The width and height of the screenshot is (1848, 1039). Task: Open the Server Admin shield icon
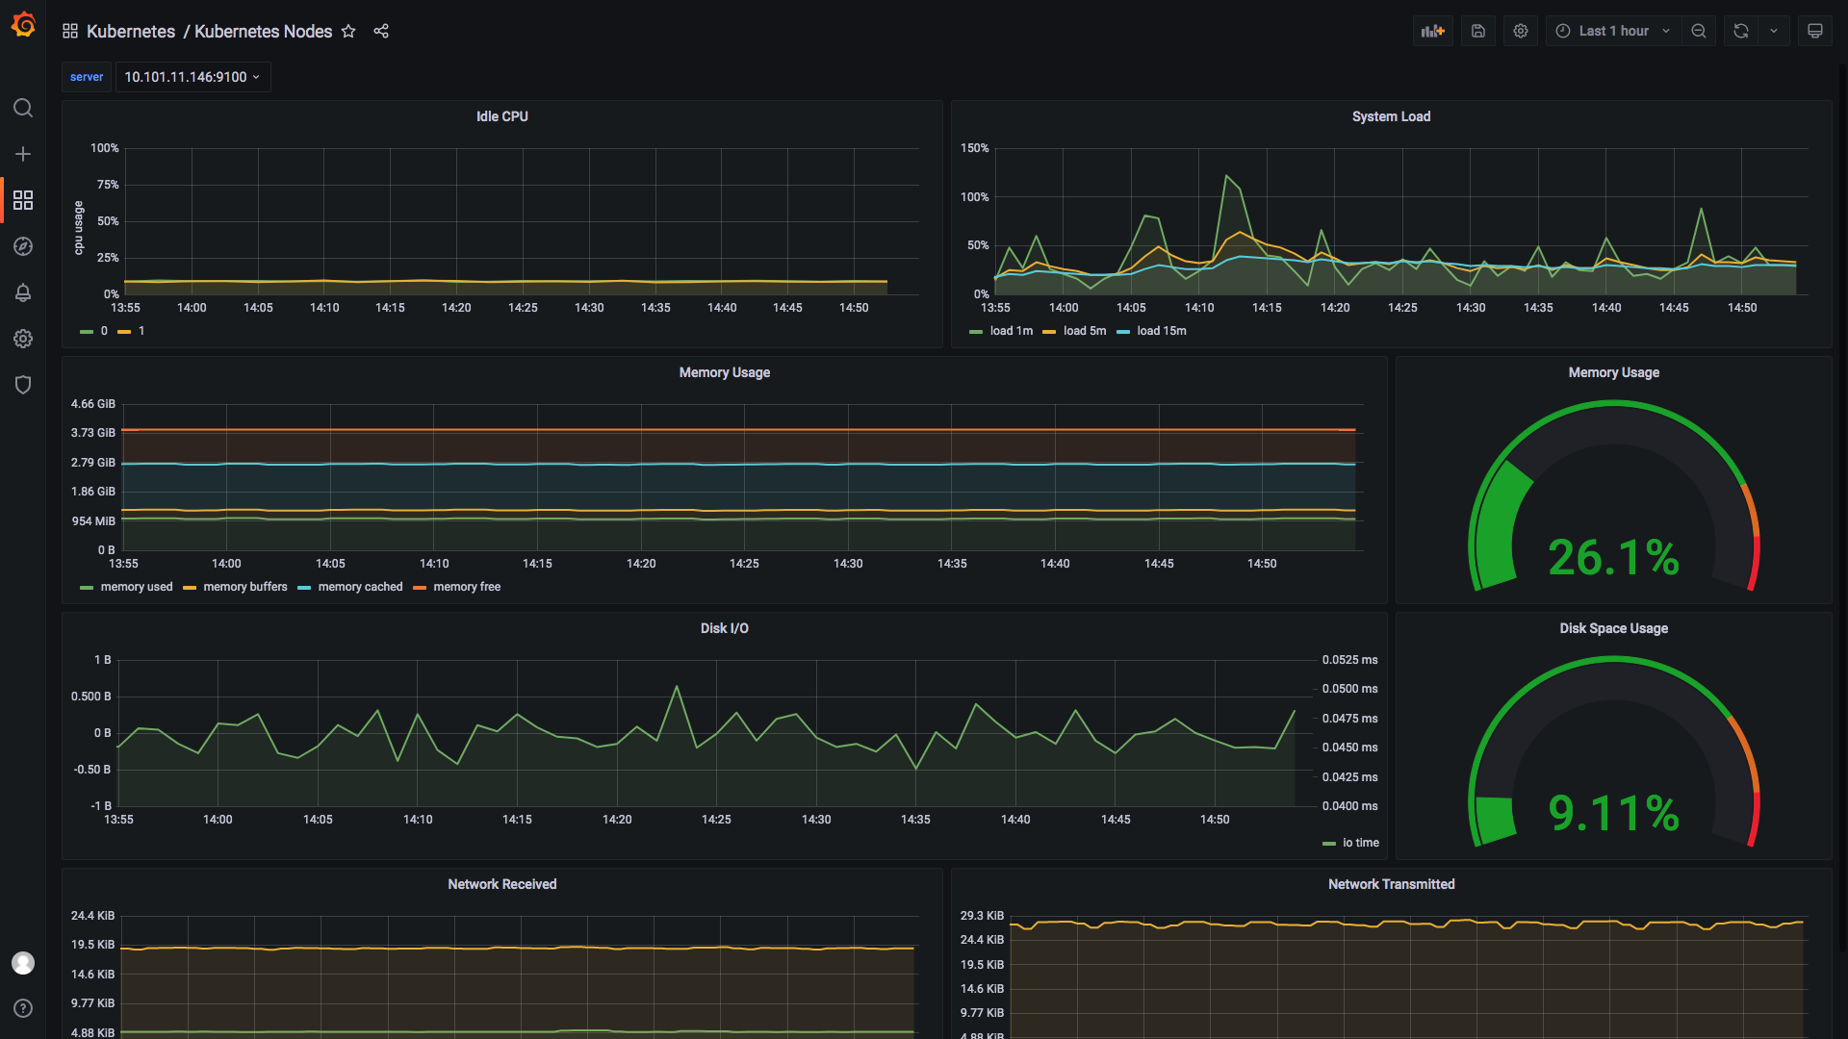(x=23, y=385)
